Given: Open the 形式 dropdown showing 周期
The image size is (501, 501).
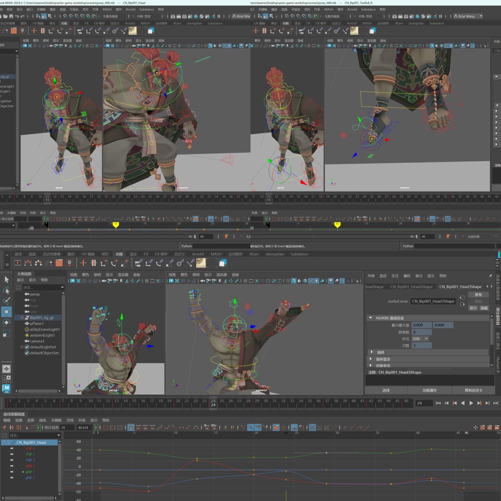Looking at the screenshot, I should click(x=420, y=339).
